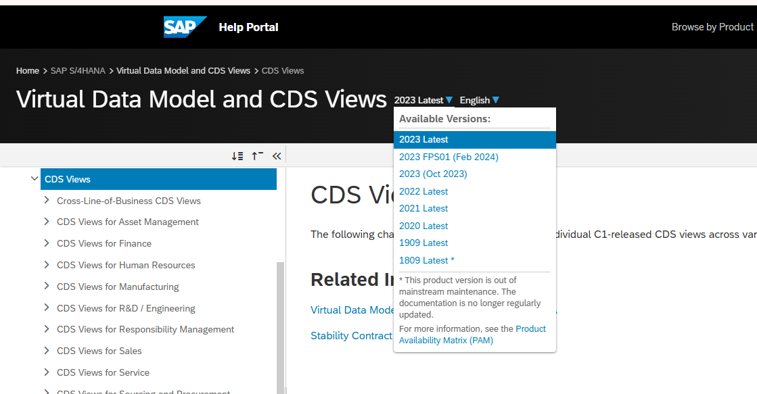
Task: Expand CDS Views for Finance
Action: [47, 243]
